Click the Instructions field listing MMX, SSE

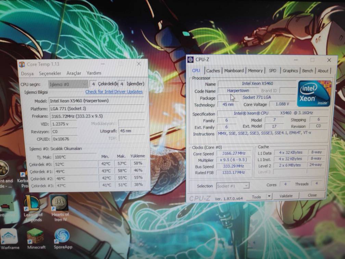click(272, 135)
